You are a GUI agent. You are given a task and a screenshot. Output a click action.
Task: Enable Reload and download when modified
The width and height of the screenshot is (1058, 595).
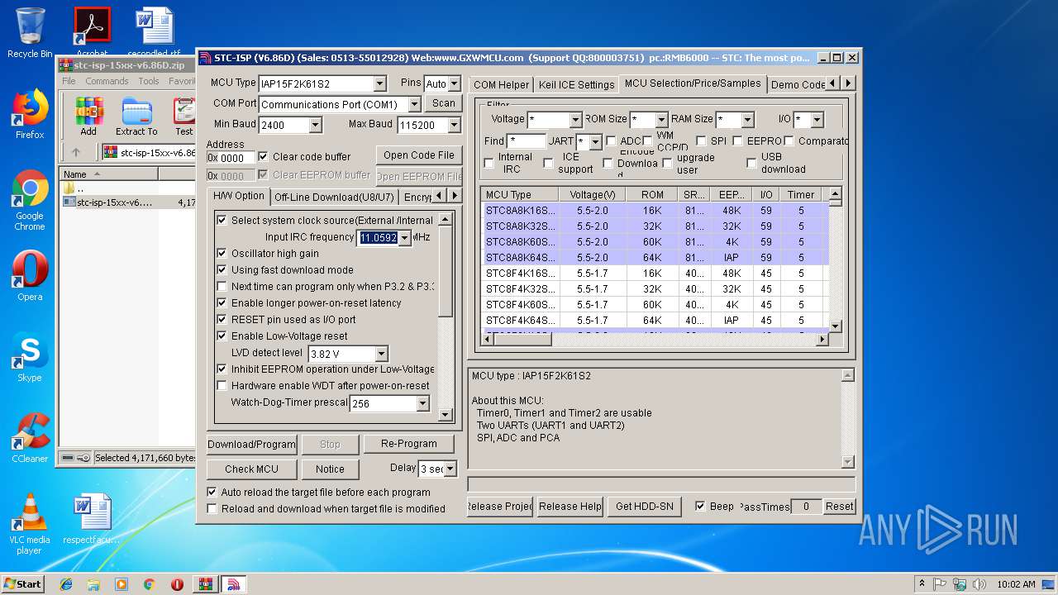(x=212, y=508)
